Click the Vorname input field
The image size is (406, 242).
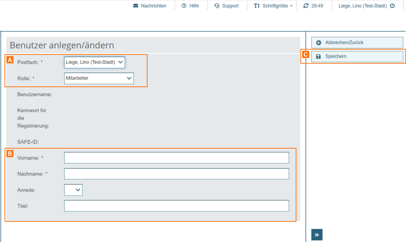(x=177, y=158)
